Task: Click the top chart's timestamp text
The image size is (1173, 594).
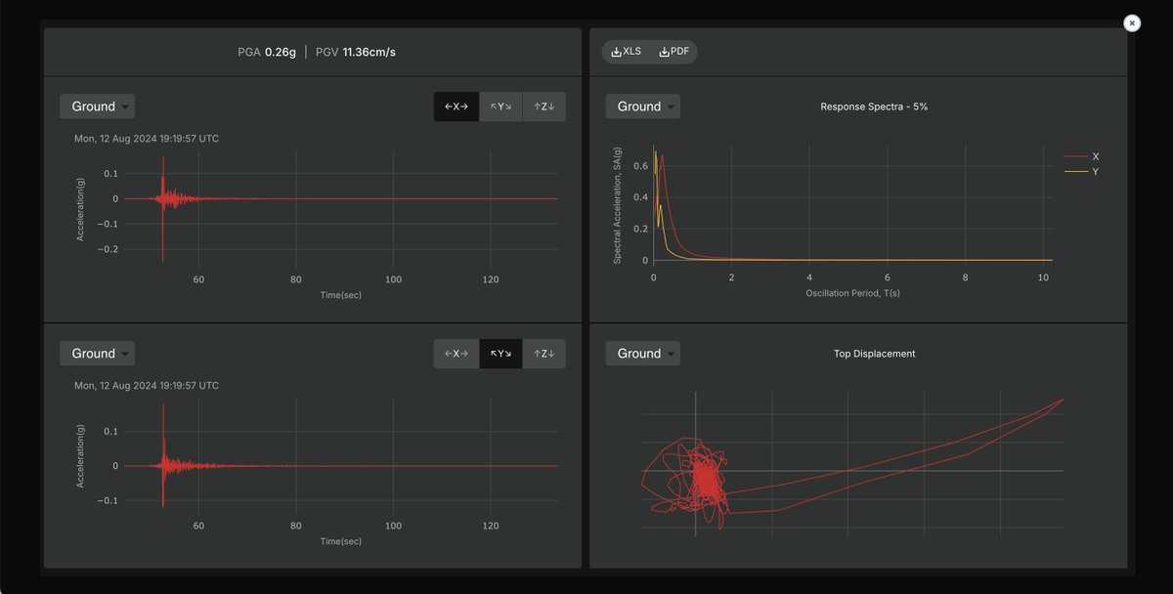Action: pos(147,139)
